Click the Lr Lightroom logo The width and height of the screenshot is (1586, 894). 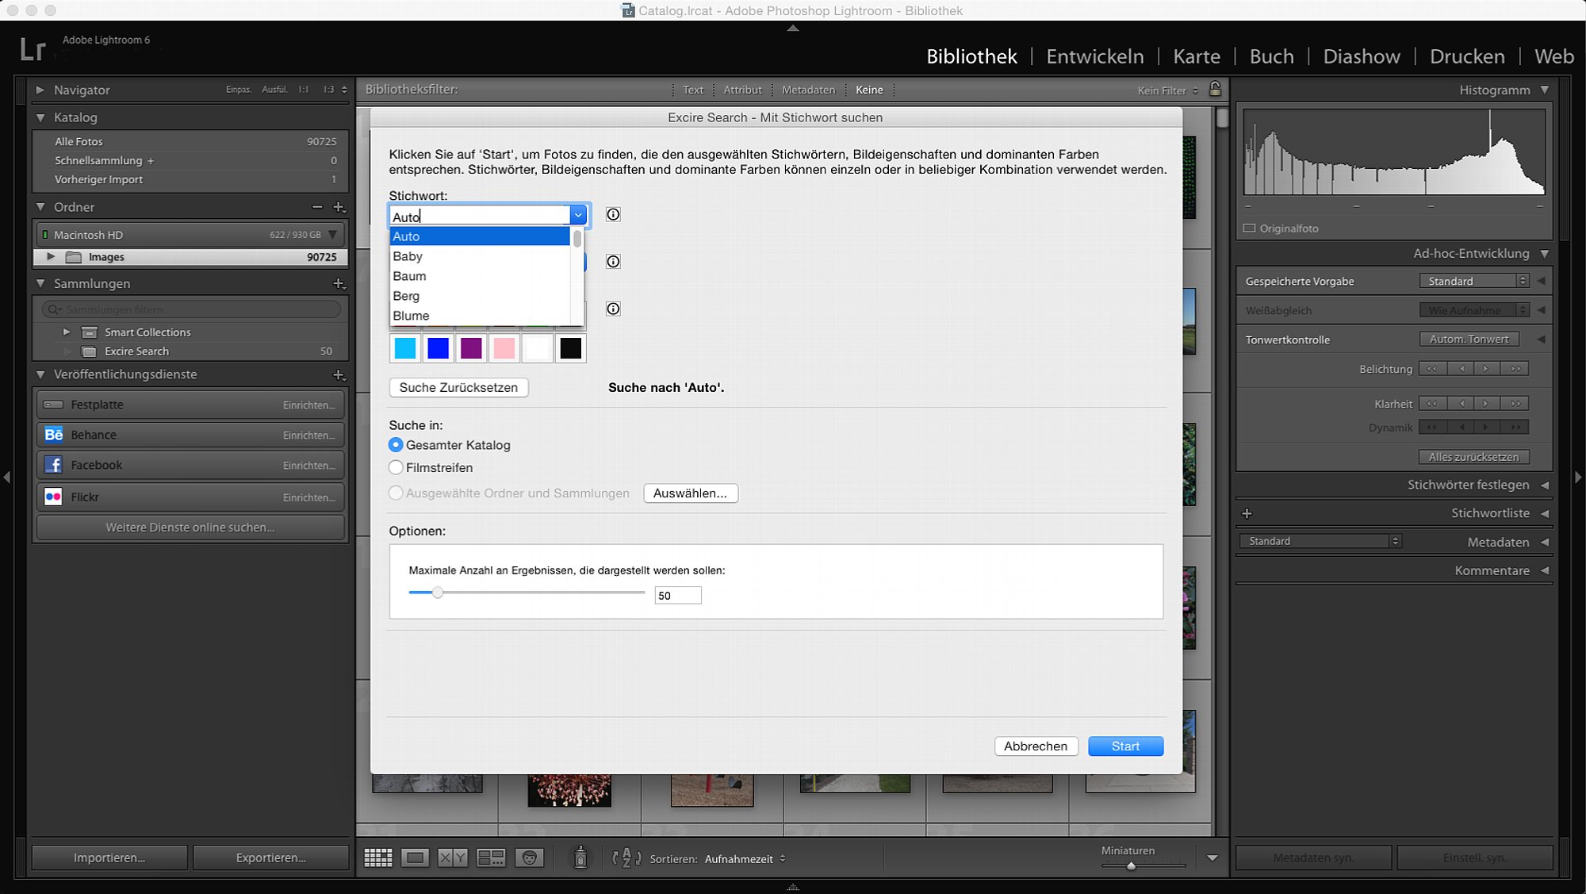[x=33, y=49]
